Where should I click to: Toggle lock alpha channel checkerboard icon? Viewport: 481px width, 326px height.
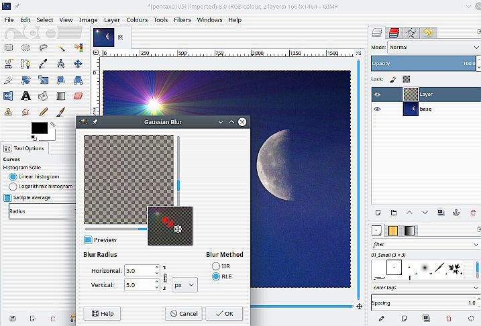(x=406, y=79)
